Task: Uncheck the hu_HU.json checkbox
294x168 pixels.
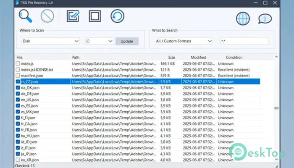Action: 18,136
